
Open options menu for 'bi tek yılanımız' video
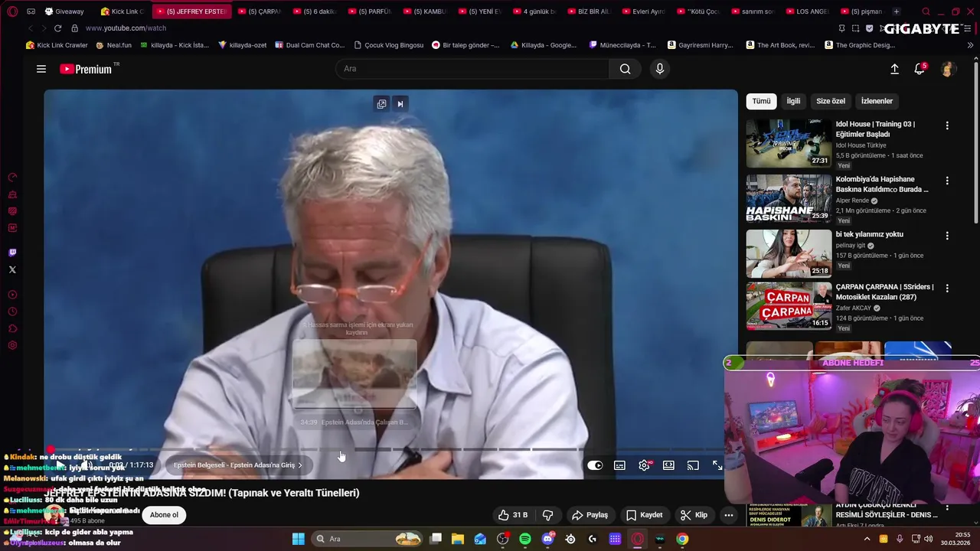(x=947, y=236)
